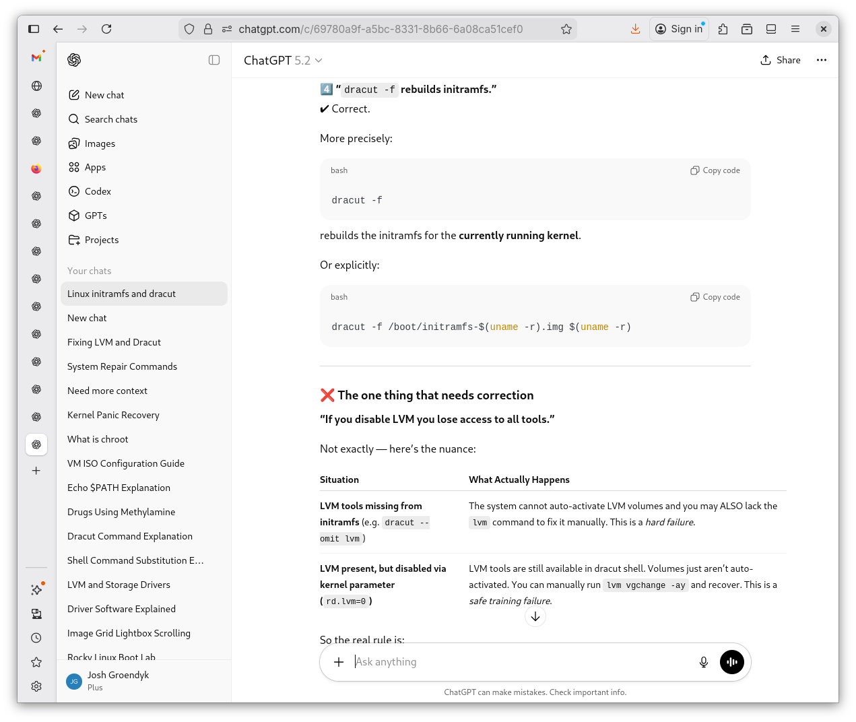This screenshot has width=856, height=722.
Task: Open the browser hamburger application menu
Action: pos(795,29)
